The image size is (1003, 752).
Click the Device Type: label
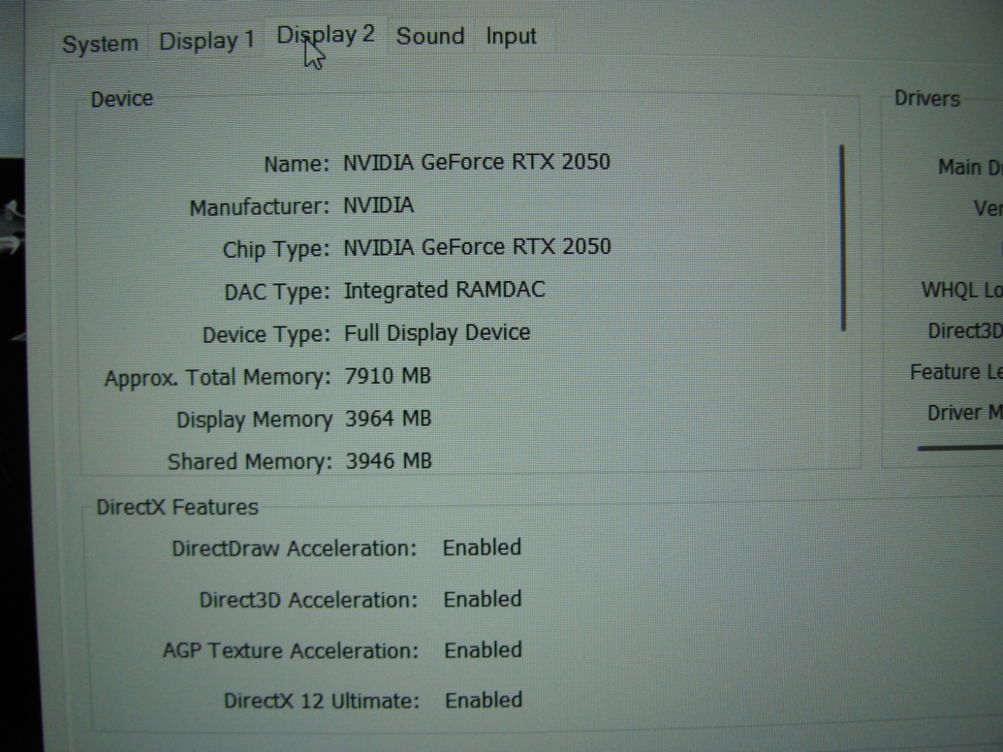[x=266, y=335]
